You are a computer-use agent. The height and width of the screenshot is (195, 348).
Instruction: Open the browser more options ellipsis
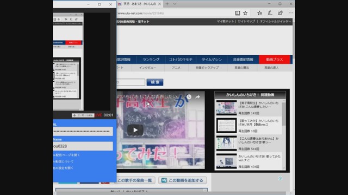pos(291,13)
